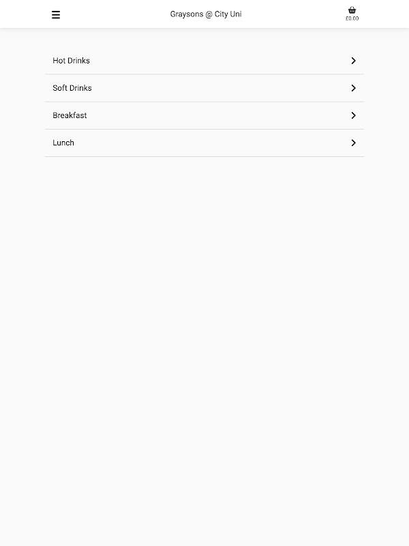This screenshot has height=546, width=409.
Task: Expand the Soft Drinks chevron arrow
Action: 353,88
